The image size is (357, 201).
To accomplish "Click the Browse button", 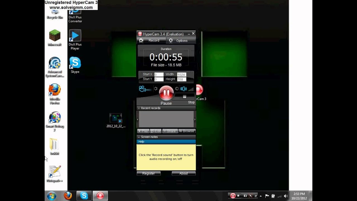I will [187, 131].
